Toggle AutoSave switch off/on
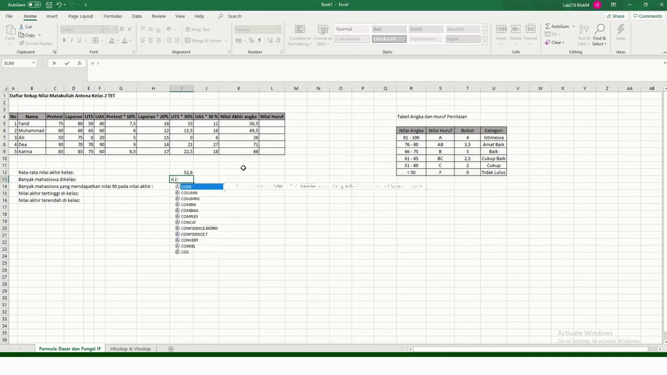Viewport: 667px width, 375px height. pos(34,5)
